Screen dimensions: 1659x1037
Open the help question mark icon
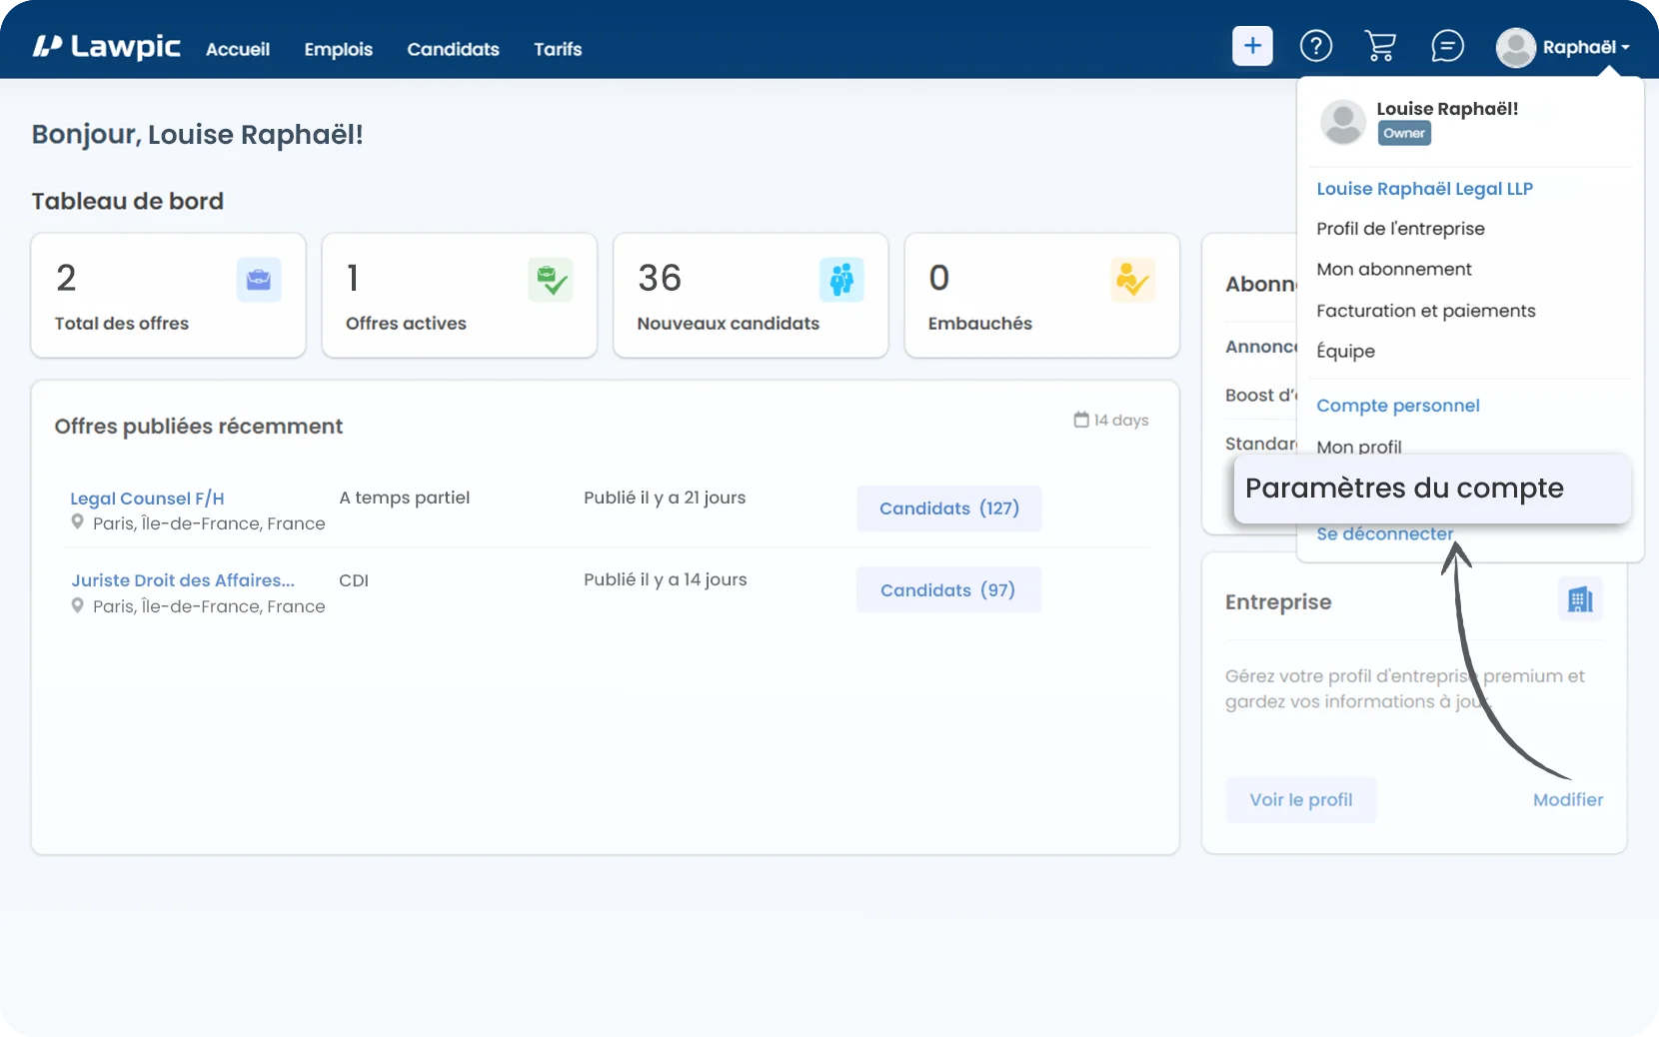coord(1315,46)
